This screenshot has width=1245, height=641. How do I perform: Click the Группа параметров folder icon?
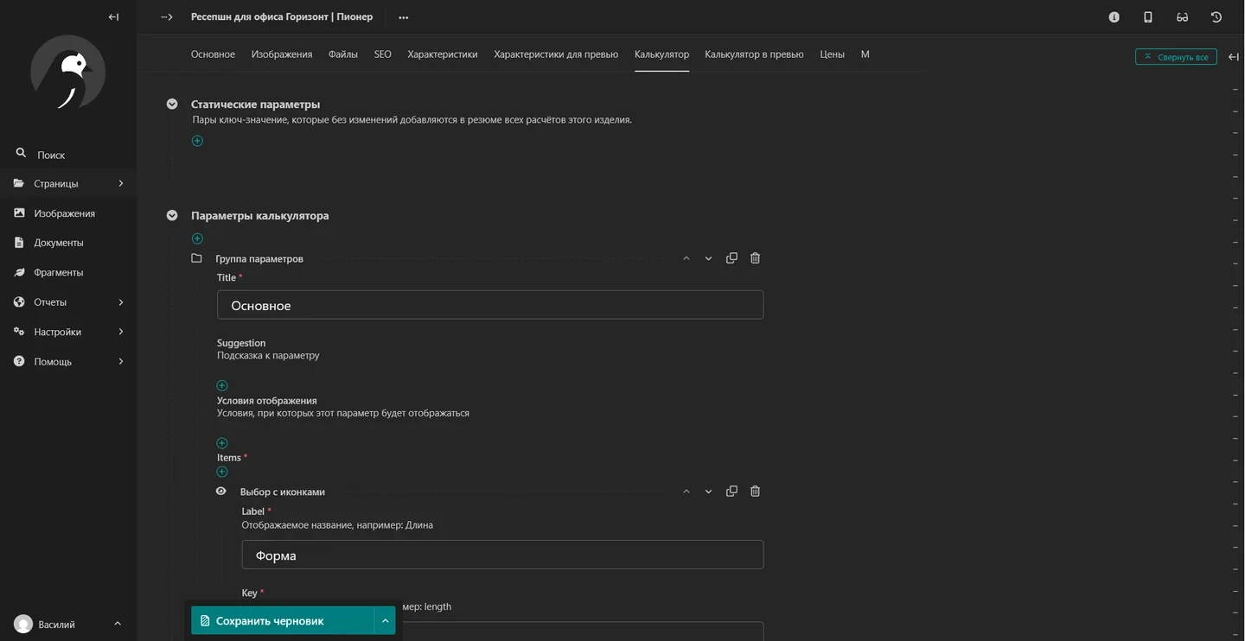[x=196, y=258]
